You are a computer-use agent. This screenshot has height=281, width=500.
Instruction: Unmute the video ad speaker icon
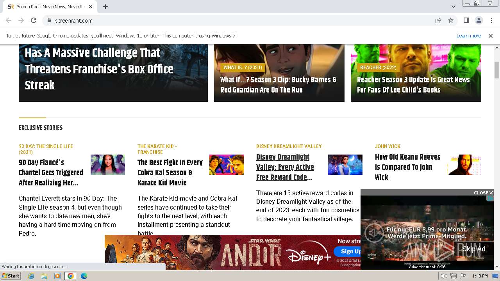pyautogui.click(x=374, y=233)
